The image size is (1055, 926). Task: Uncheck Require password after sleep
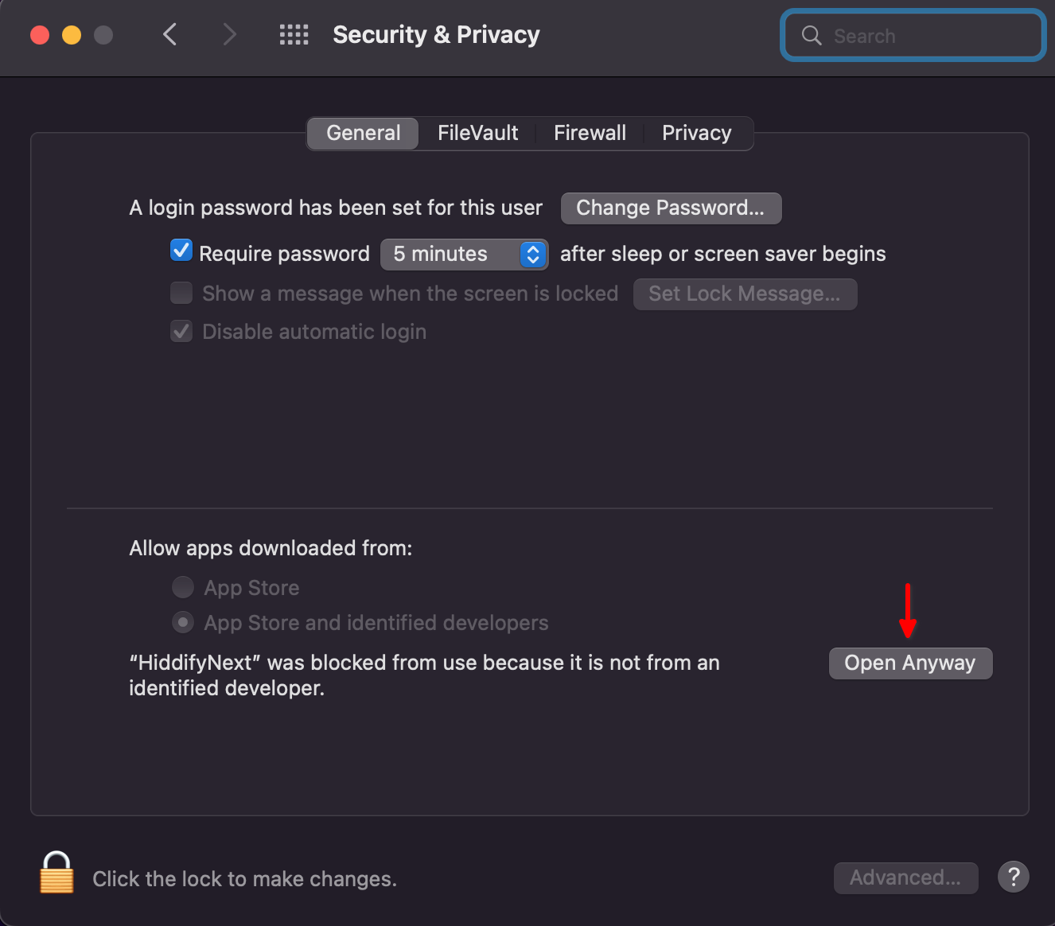point(181,250)
